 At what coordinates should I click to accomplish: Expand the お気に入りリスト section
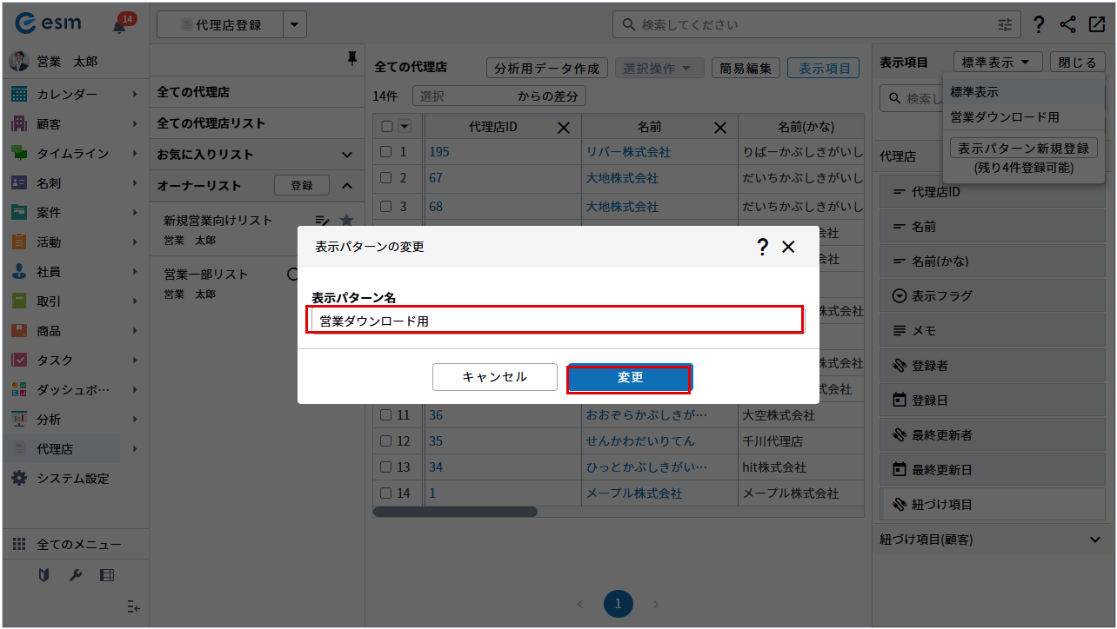pos(347,155)
